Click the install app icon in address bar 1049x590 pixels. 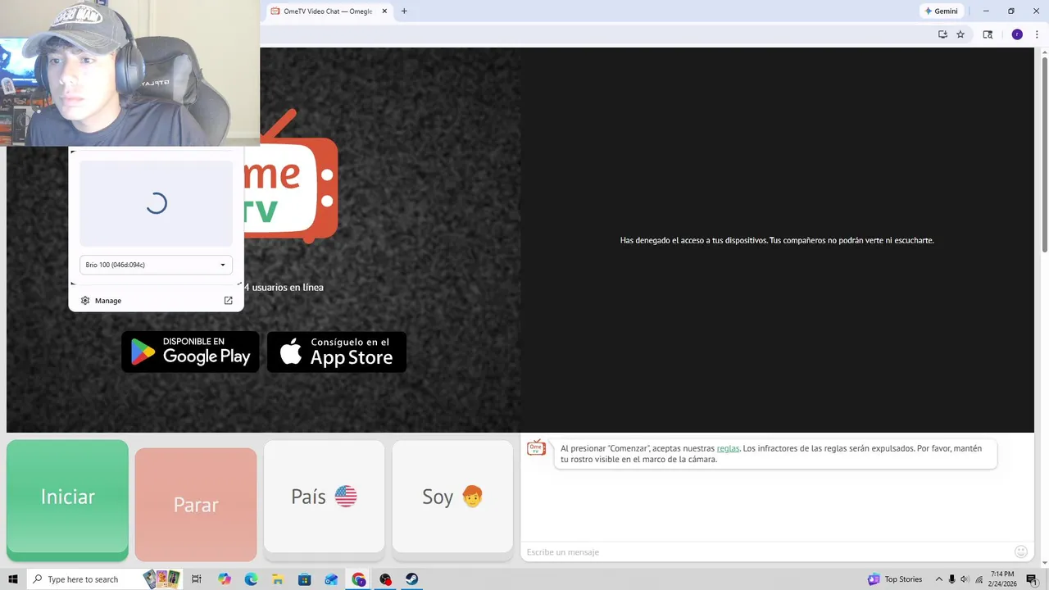click(942, 34)
